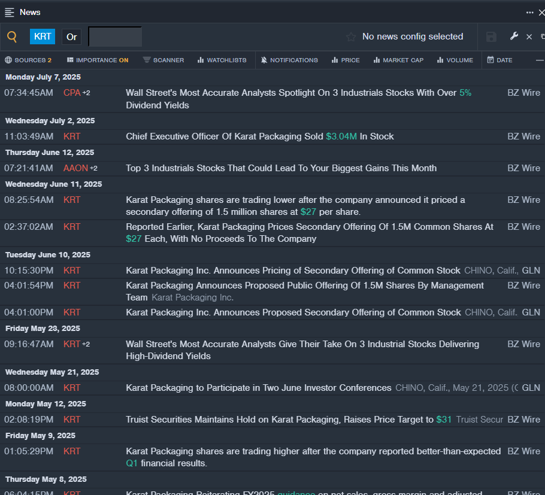
Task: Open the Chief Executive Officer Sold Stock headline
Action: point(259,136)
